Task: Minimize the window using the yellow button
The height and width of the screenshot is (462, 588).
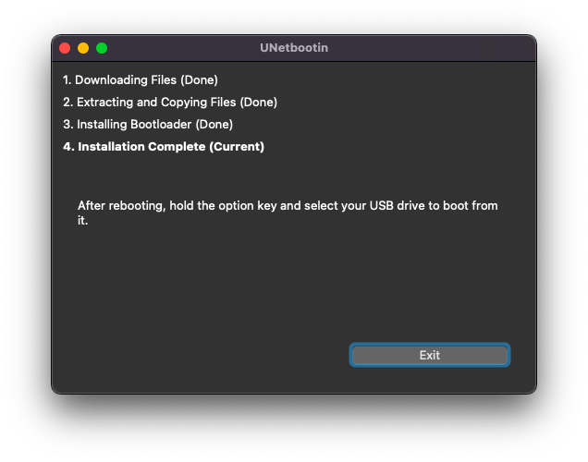Action: (x=83, y=48)
